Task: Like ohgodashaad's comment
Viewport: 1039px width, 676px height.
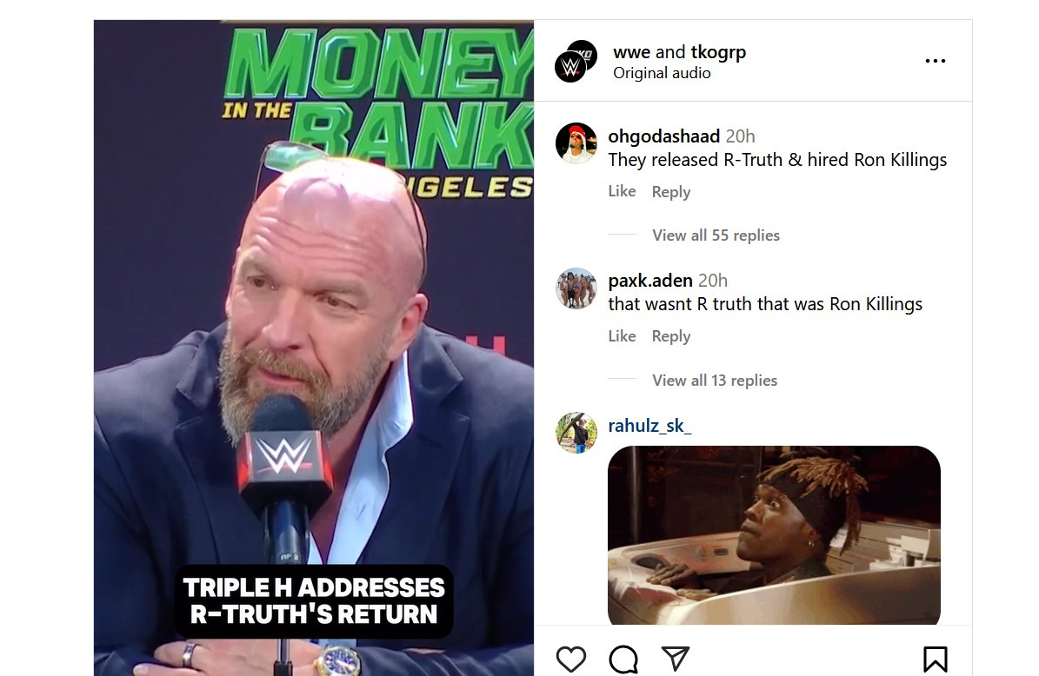Action: coord(622,191)
